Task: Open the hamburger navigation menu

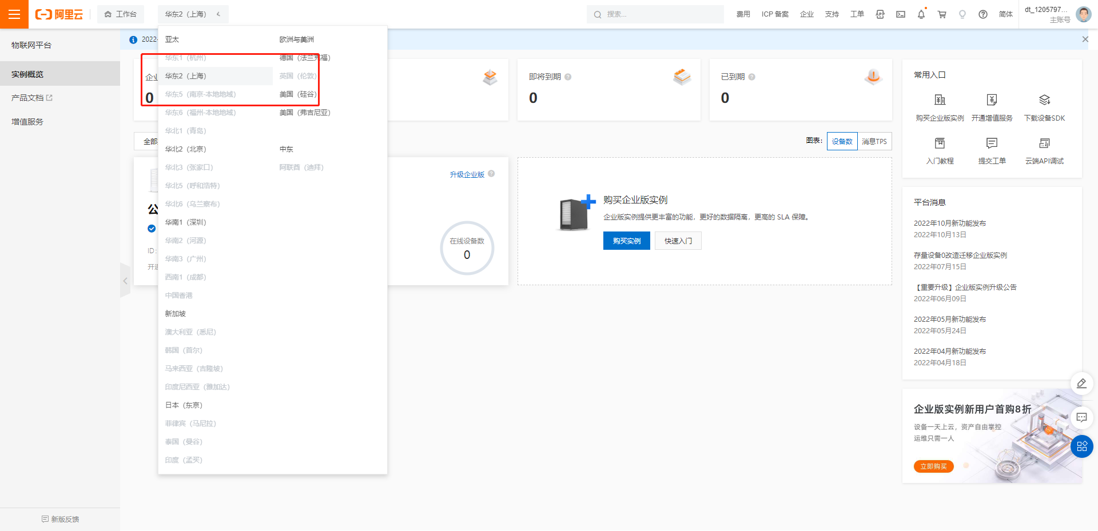Action: coord(14,14)
